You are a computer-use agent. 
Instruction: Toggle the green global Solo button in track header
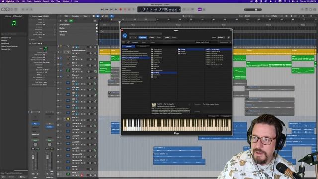pos(71,21)
